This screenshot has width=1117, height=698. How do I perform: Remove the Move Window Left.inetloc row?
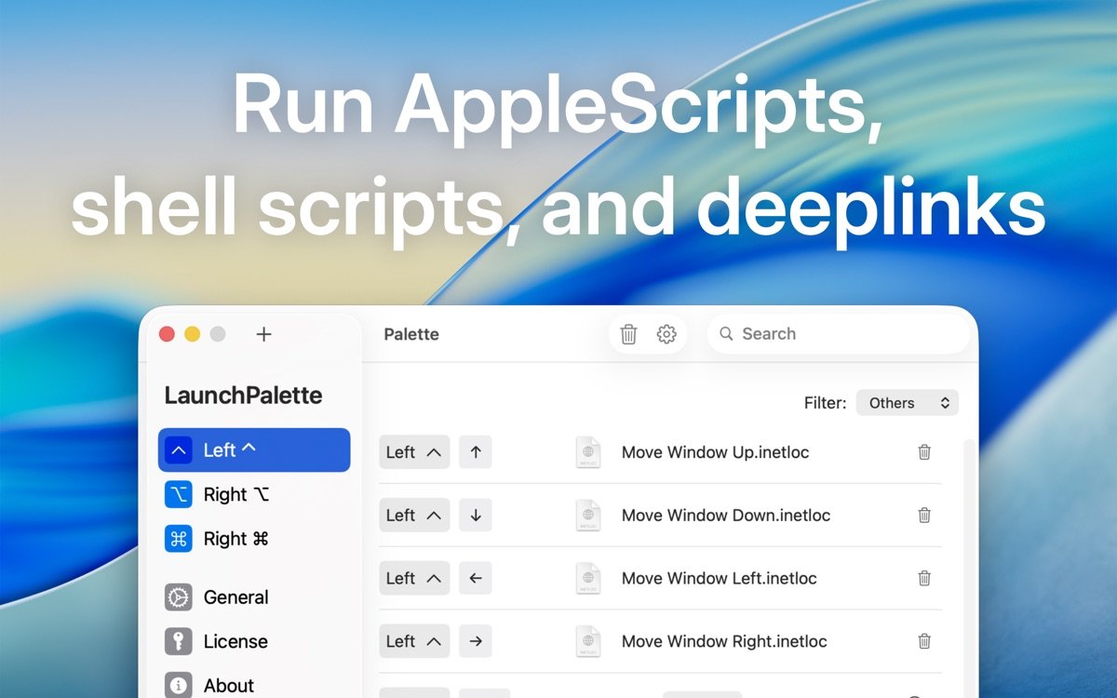click(x=924, y=578)
